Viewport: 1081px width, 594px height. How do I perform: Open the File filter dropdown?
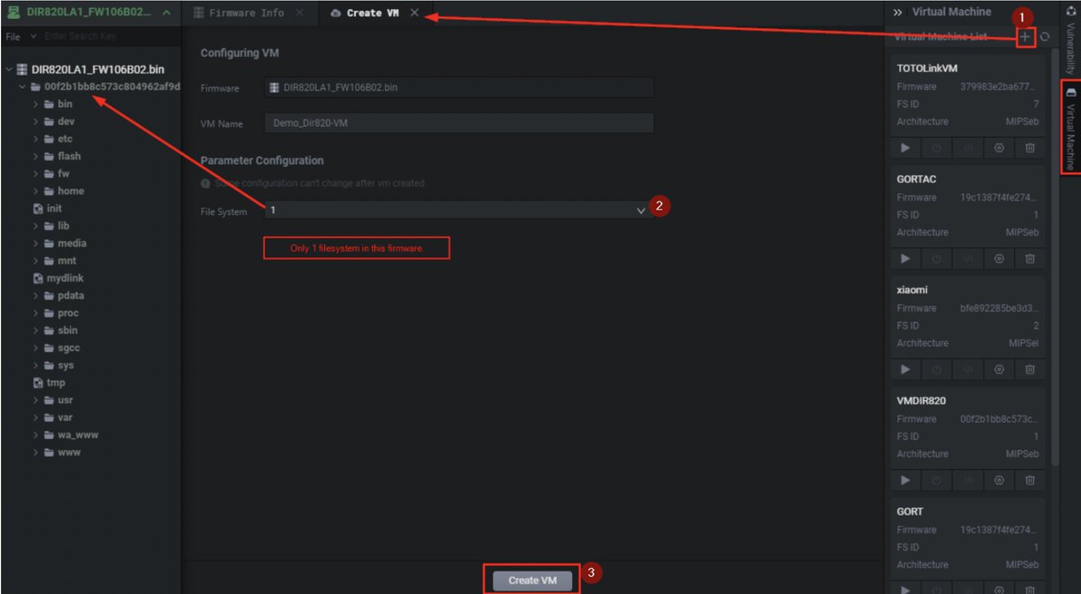(x=22, y=37)
